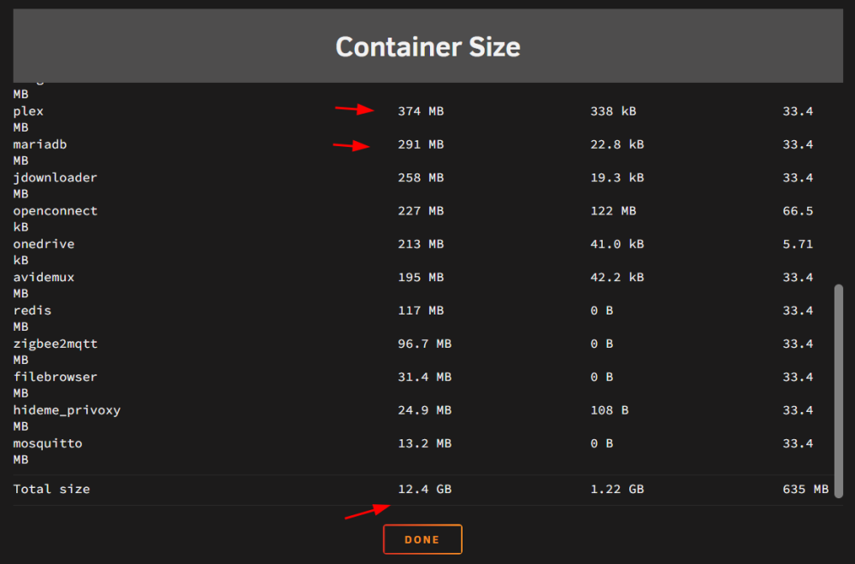Click the 1.22 GB total writable value
The image size is (855, 564).
coord(616,490)
